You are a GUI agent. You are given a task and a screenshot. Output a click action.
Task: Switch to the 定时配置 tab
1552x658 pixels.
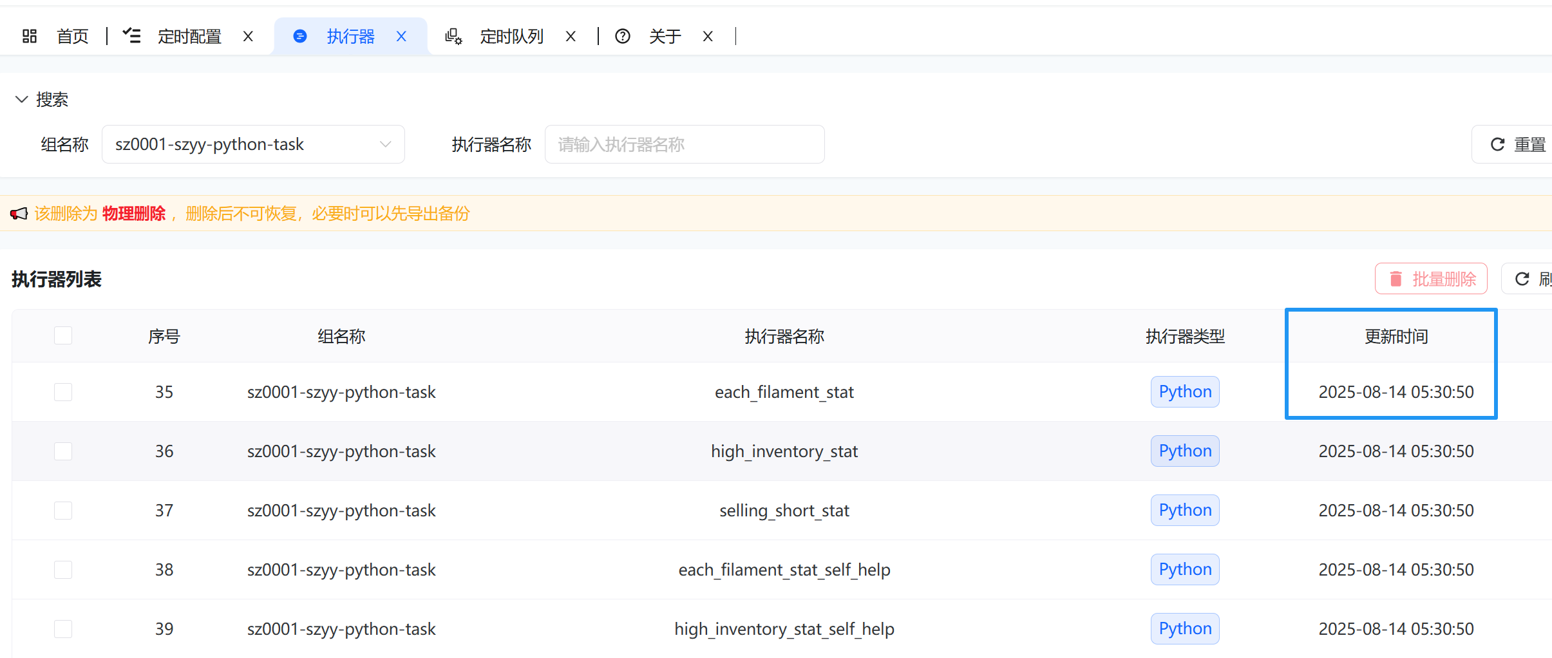pos(189,36)
